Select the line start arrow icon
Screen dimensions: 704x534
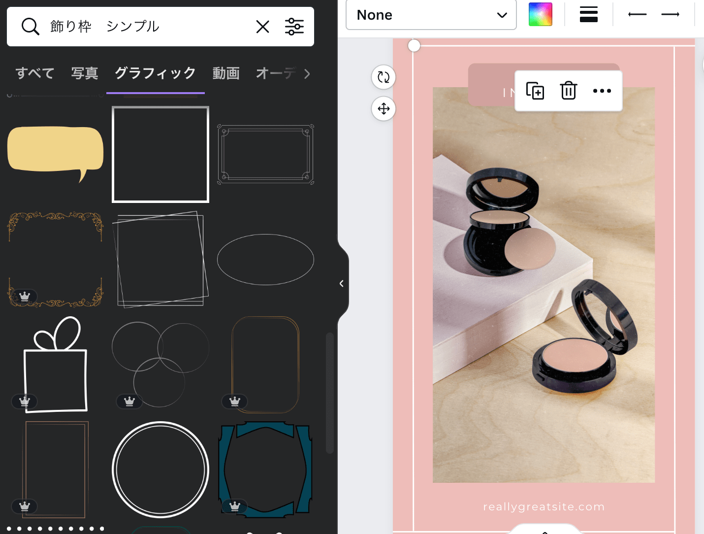click(637, 15)
